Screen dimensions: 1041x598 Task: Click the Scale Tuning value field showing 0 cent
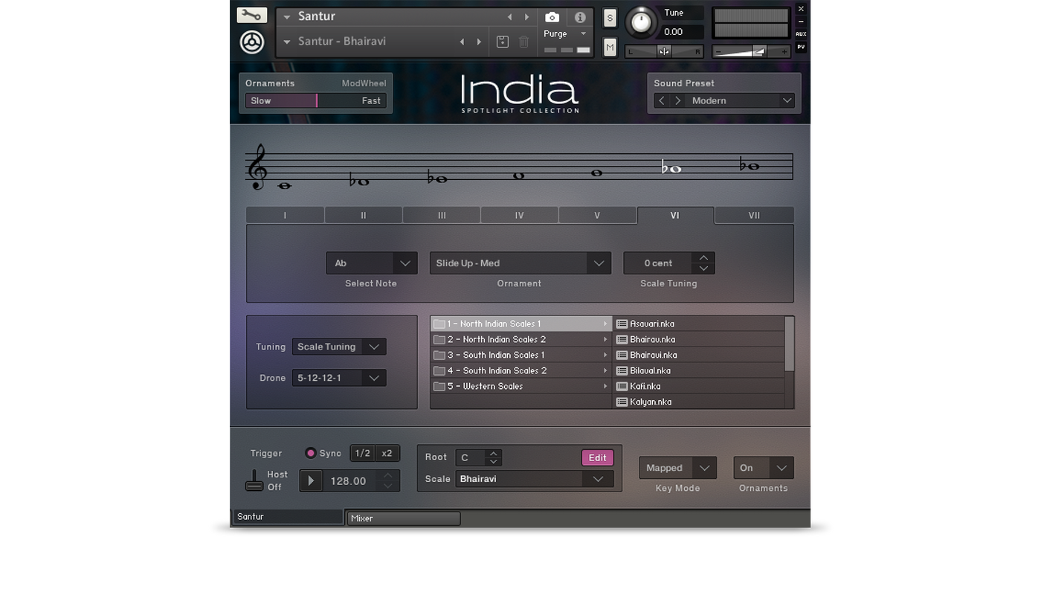point(658,263)
